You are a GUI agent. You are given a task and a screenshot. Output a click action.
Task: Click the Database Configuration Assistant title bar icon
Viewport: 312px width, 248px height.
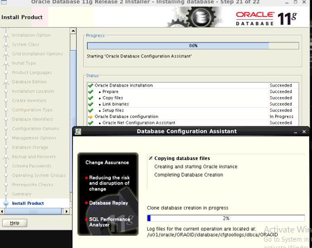[78, 131]
